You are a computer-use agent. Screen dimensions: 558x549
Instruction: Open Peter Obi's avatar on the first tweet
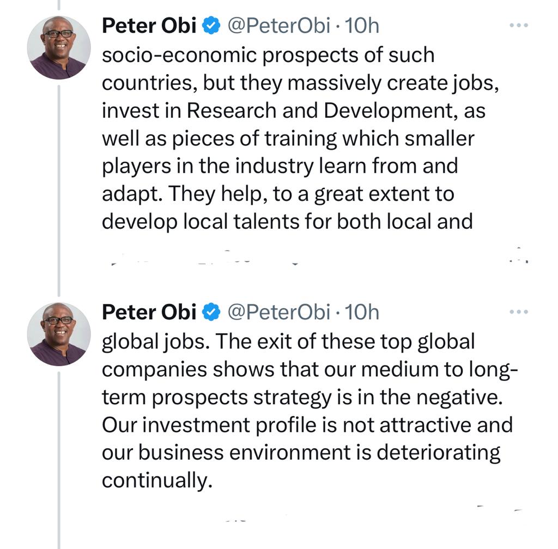point(59,48)
